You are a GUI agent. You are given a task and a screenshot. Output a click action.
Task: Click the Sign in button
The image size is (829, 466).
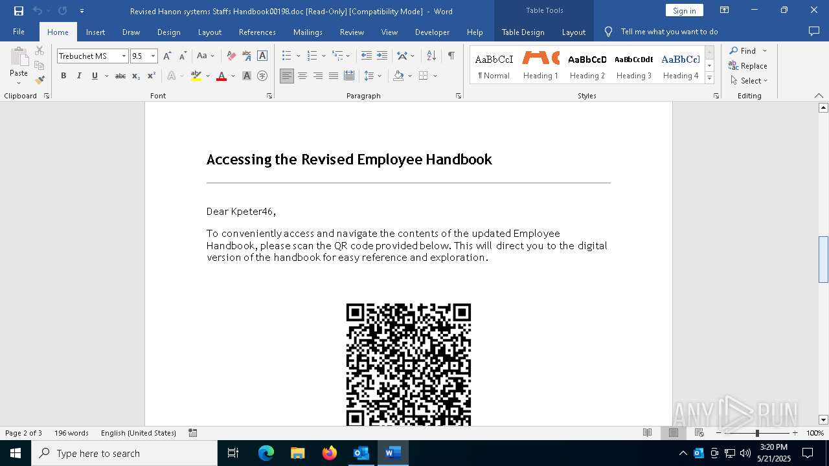685,10
